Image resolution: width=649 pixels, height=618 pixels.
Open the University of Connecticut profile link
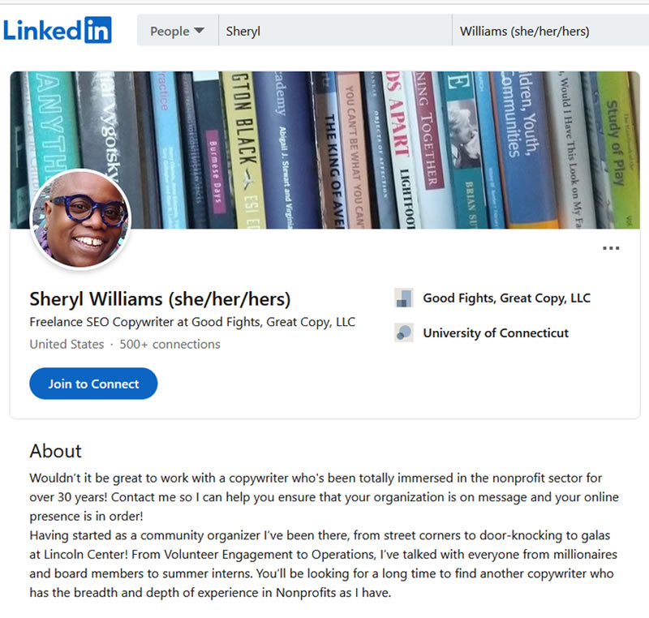coord(496,333)
